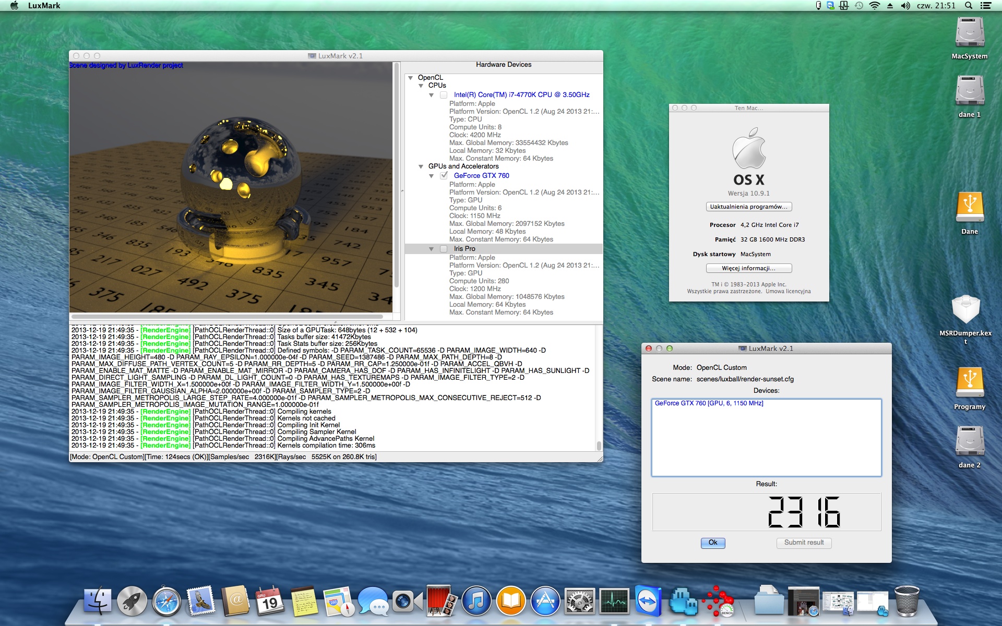This screenshot has width=1002, height=626.
Task: Switch to LuxMark red-balls dock icon
Action: [x=718, y=601]
